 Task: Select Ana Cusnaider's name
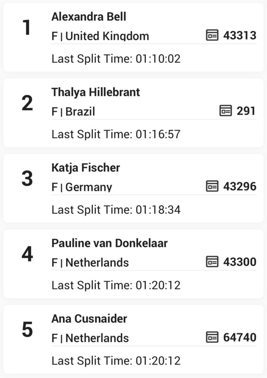pos(89,319)
